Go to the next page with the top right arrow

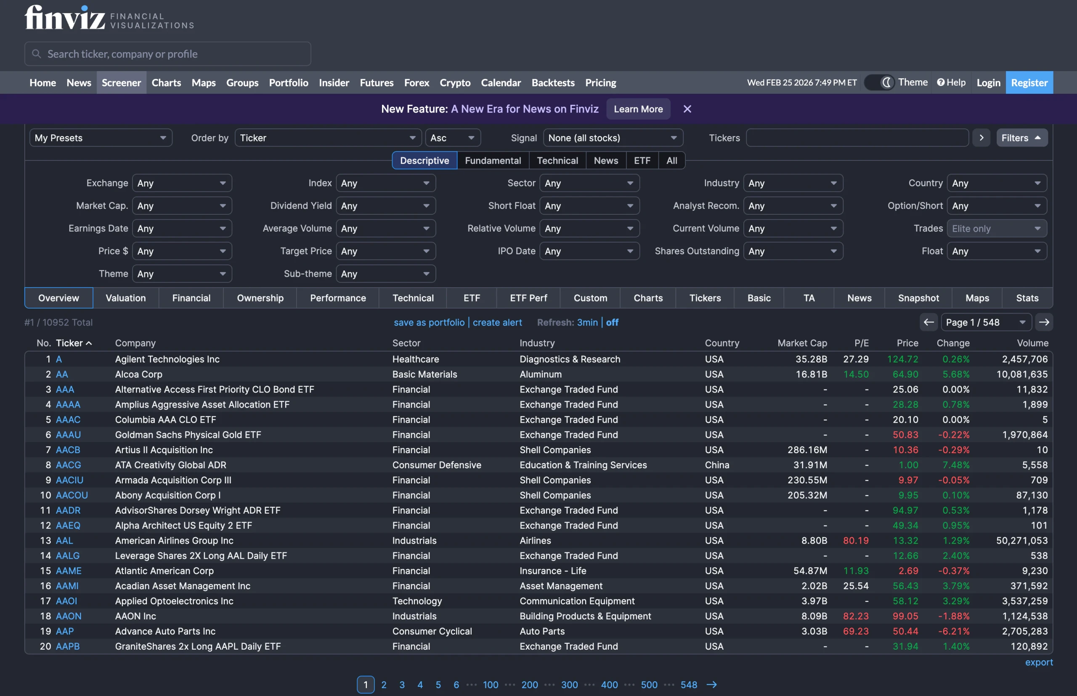pyautogui.click(x=1044, y=322)
